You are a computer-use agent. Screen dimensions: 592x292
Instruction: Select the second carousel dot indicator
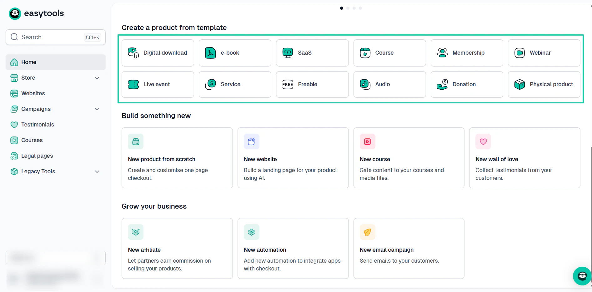pyautogui.click(x=348, y=8)
